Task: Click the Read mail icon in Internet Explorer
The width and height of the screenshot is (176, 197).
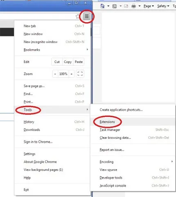Action: click(x=126, y=6)
